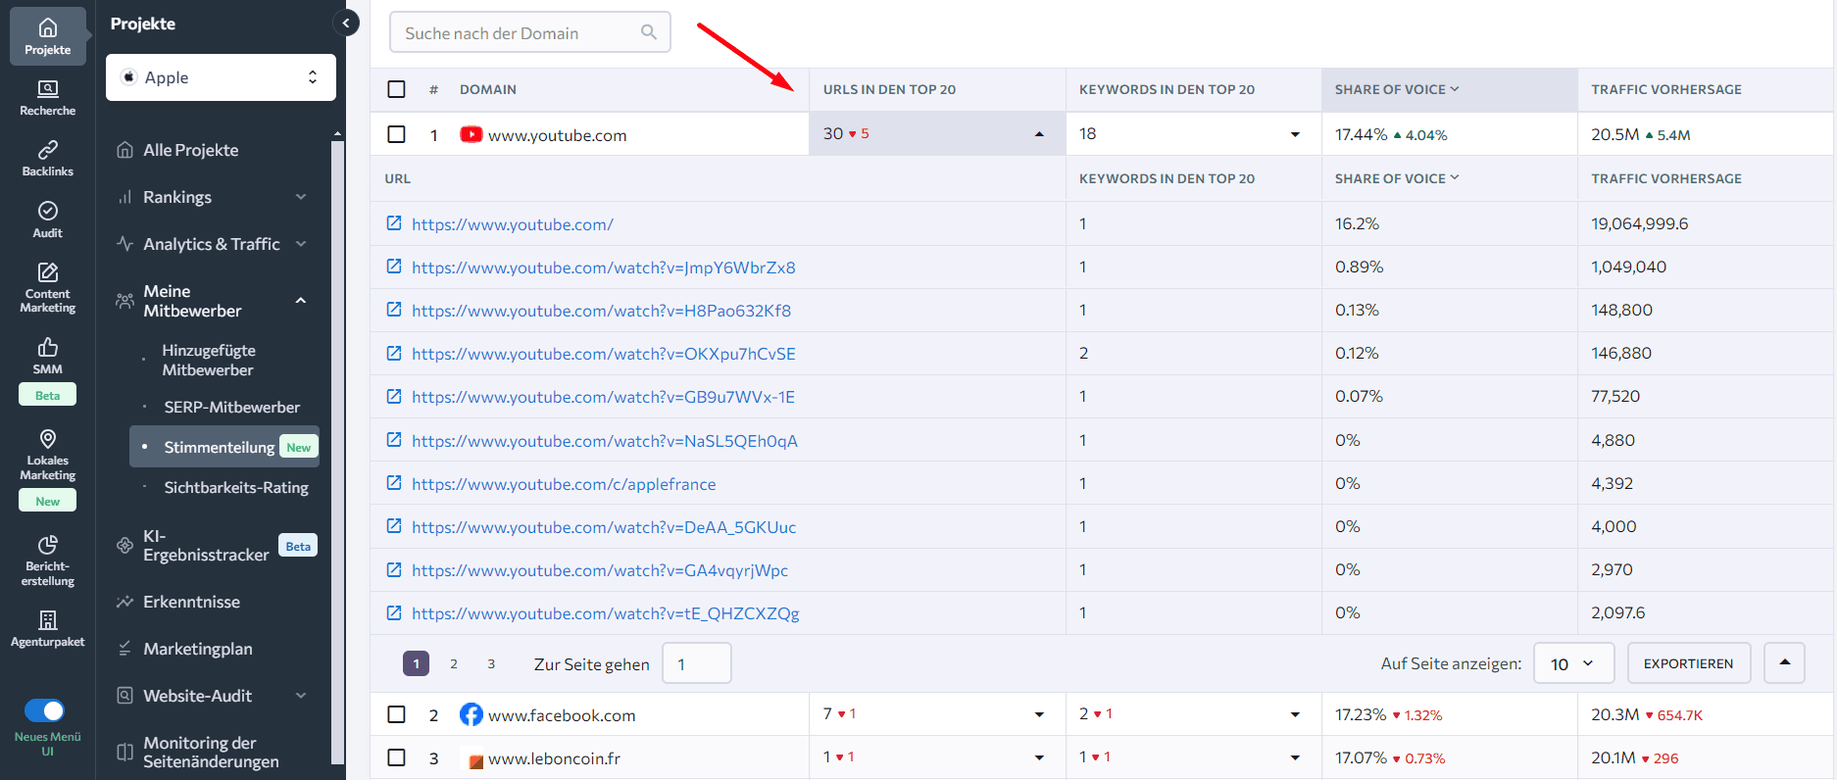1837x780 pixels.
Task: Open SERP-Mitbewerber submenu item
Action: click(231, 407)
